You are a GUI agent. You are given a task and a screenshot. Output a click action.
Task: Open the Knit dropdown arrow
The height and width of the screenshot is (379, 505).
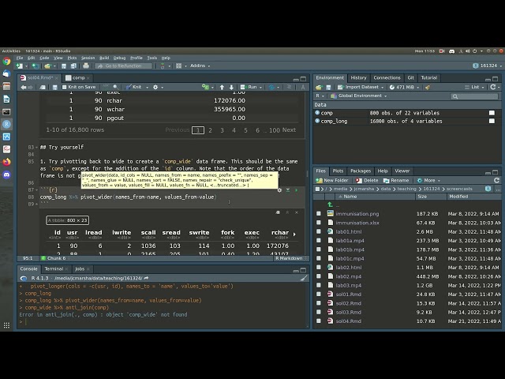point(148,88)
